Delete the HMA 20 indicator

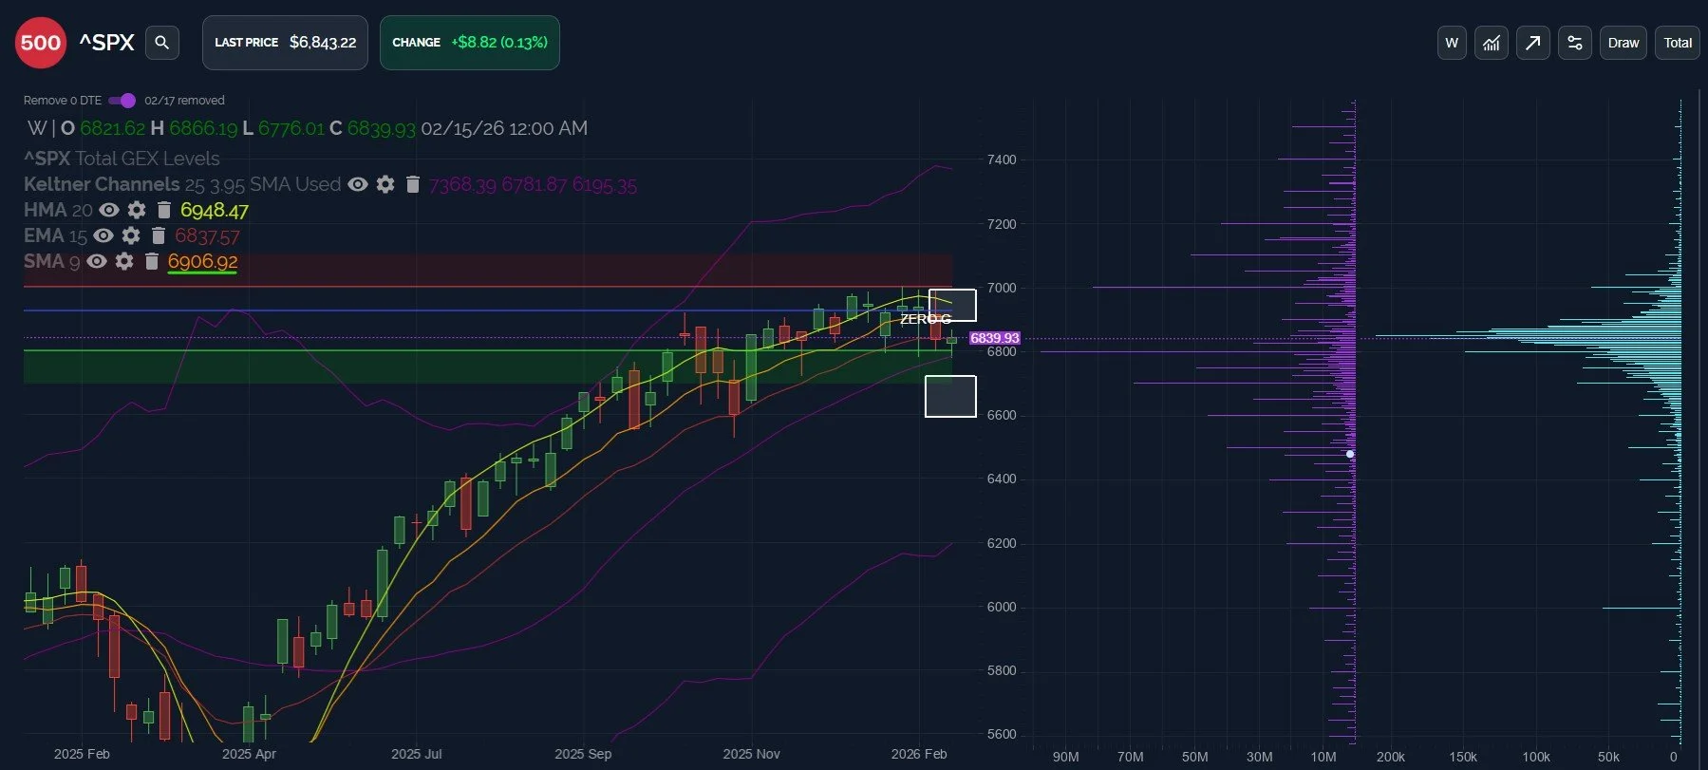[x=163, y=210]
